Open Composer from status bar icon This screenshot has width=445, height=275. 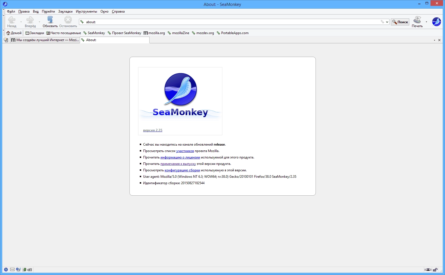click(18, 270)
